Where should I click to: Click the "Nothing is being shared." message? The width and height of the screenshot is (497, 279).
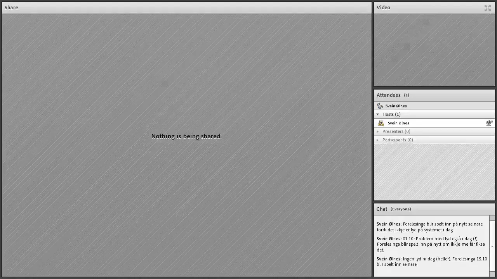point(186,136)
